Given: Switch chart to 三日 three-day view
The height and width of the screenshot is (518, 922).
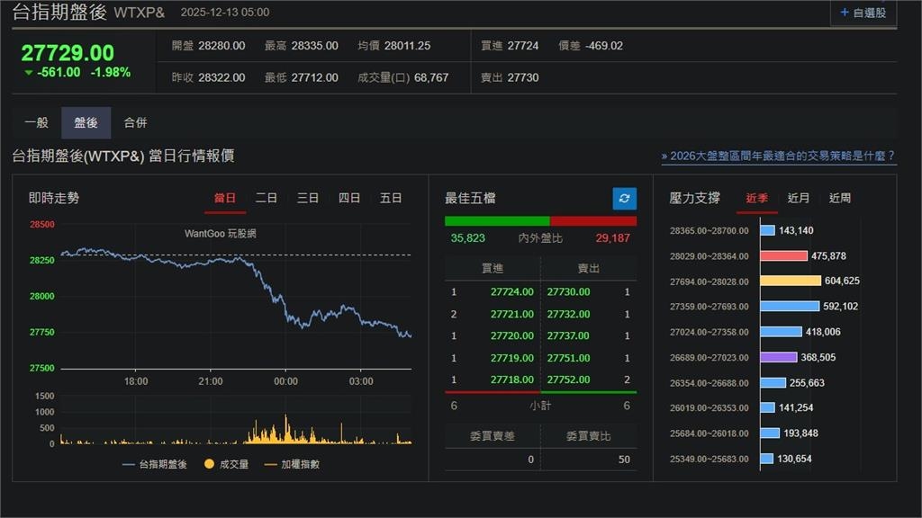Looking at the screenshot, I should coord(308,198).
